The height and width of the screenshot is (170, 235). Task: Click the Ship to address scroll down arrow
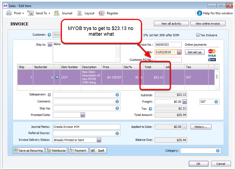tap(118, 60)
